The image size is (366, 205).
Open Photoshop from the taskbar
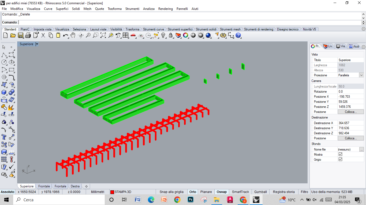click(x=191, y=200)
